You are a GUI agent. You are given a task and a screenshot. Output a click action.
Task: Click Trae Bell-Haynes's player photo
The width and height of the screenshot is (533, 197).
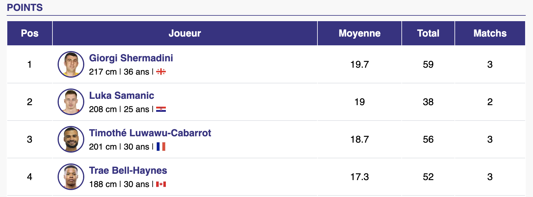click(x=71, y=177)
